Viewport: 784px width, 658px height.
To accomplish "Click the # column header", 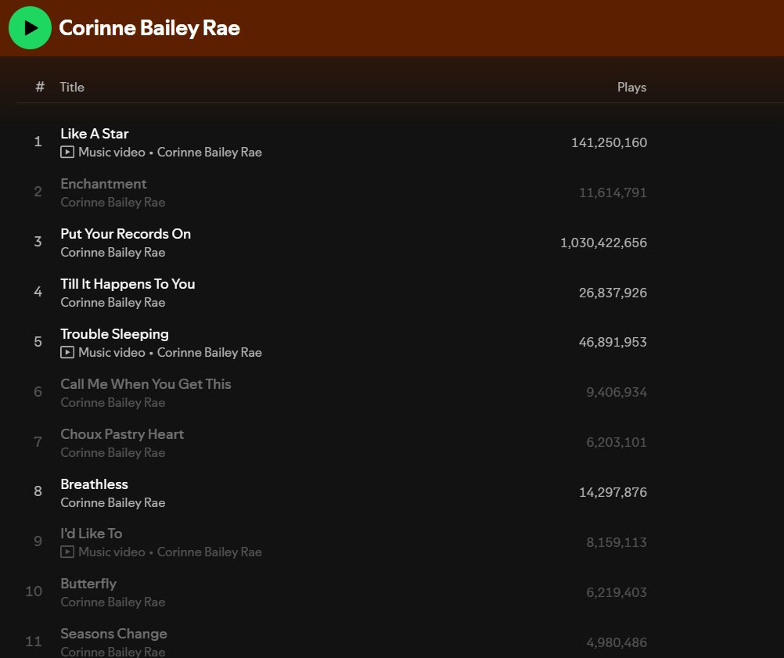I will [40, 87].
